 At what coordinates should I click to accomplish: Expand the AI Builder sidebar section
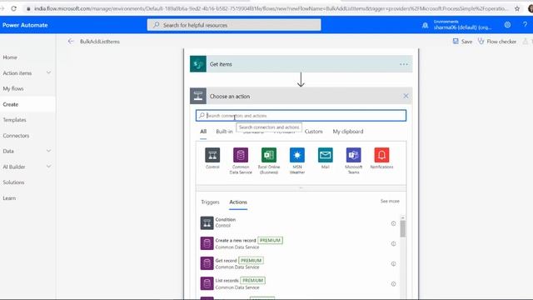[48, 167]
